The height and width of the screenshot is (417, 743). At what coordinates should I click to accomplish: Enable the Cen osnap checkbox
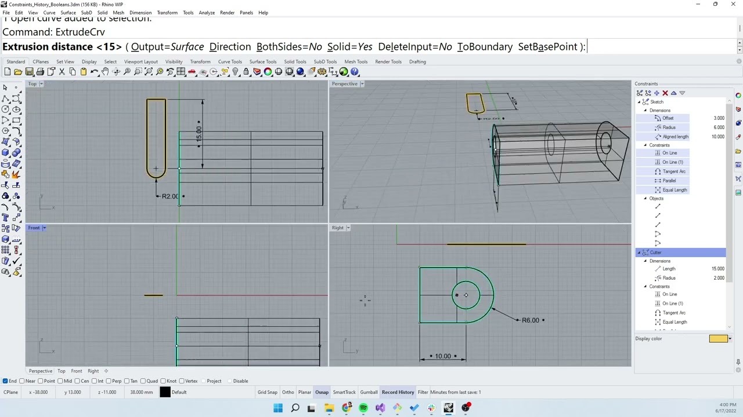tap(78, 381)
